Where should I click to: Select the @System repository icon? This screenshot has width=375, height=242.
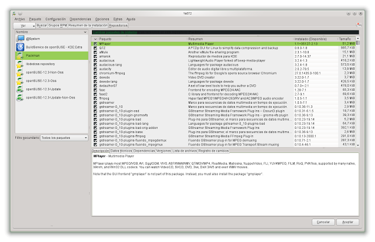click(20, 38)
